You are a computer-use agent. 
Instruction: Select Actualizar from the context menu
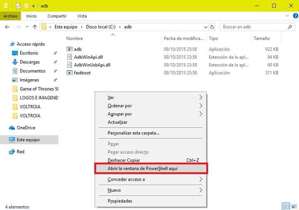point(151,122)
